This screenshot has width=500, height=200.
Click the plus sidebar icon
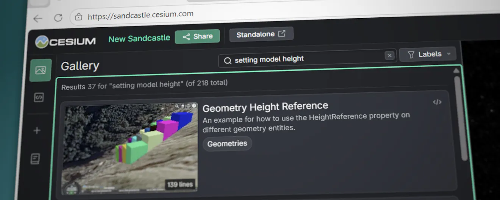37,131
